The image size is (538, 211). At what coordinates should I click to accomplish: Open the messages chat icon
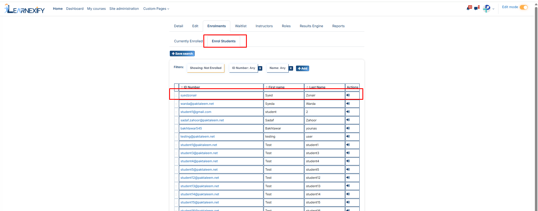pos(476,8)
